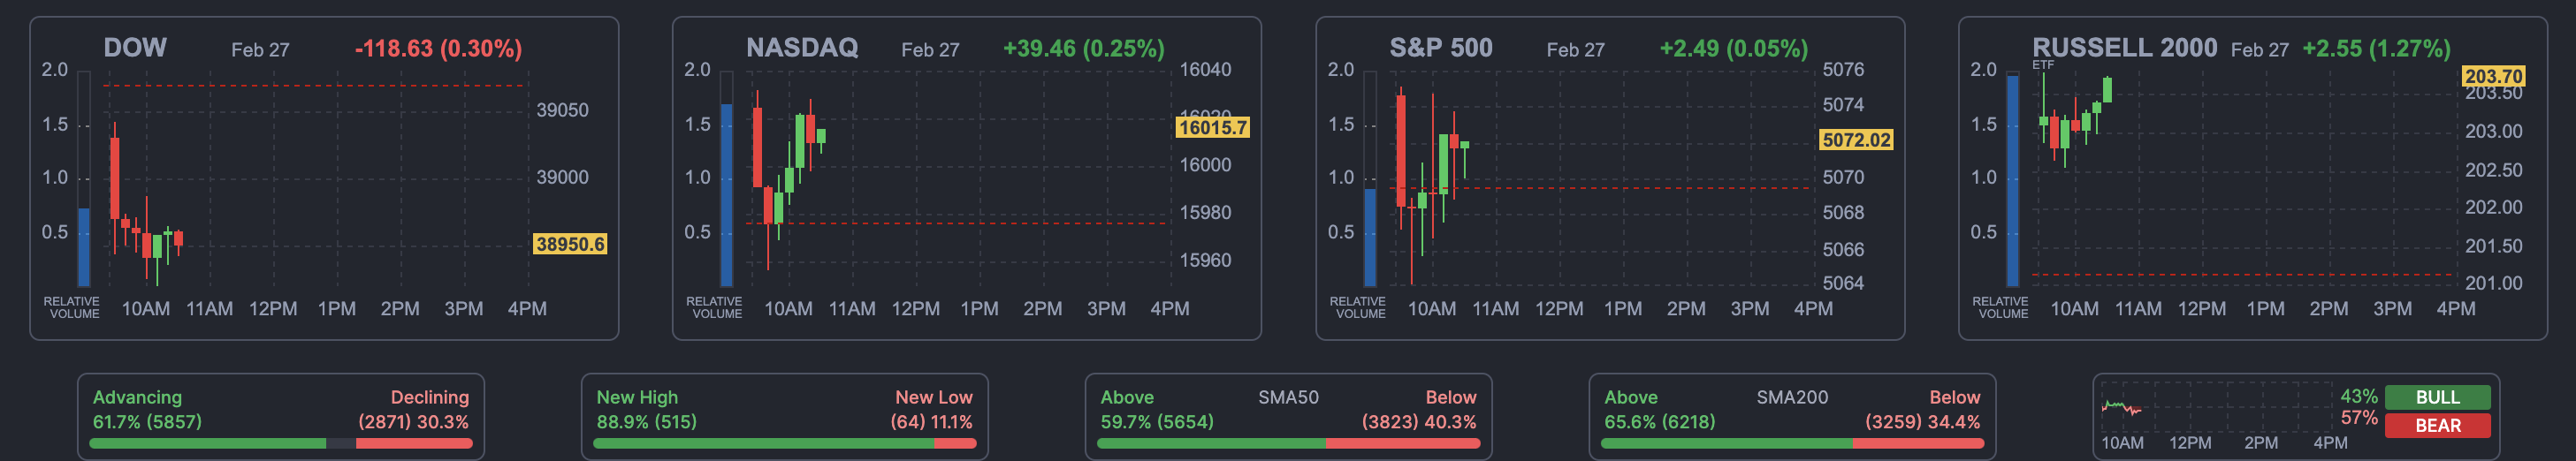Image resolution: width=2576 pixels, height=461 pixels.
Task: Click the New Low (64) 11.1% value
Action: point(931,422)
